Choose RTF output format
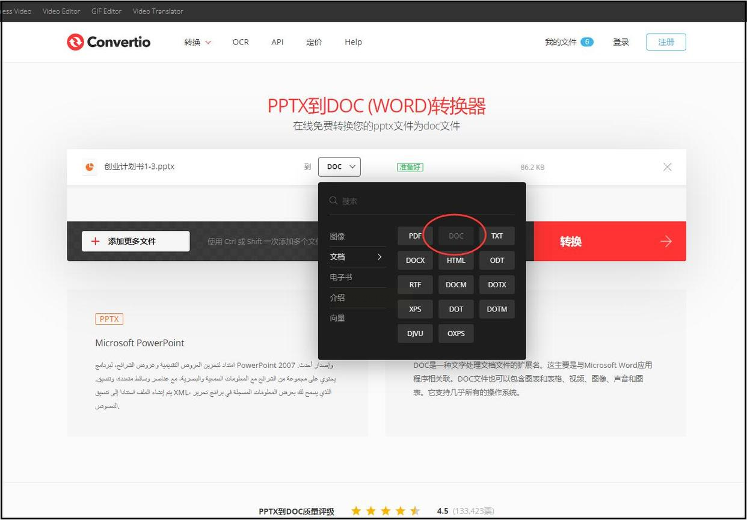Viewport: 747px width, 520px height. click(415, 285)
